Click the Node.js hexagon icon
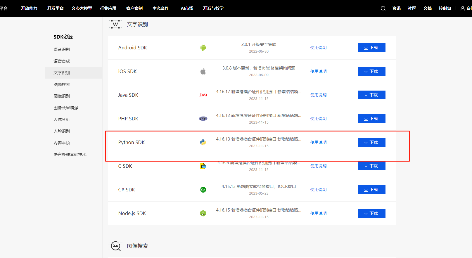Image resolution: width=472 pixels, height=258 pixels. tap(203, 213)
